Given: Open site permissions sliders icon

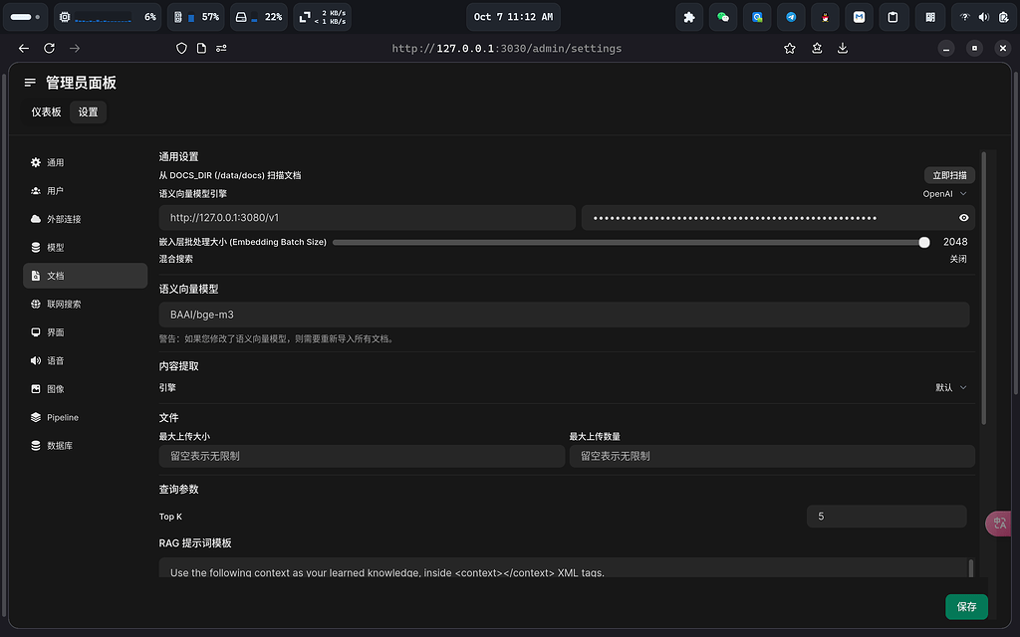Looking at the screenshot, I should (x=221, y=48).
